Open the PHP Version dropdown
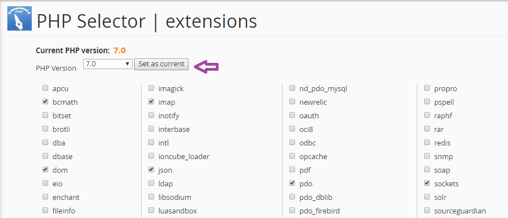508x218 pixels. [x=108, y=64]
